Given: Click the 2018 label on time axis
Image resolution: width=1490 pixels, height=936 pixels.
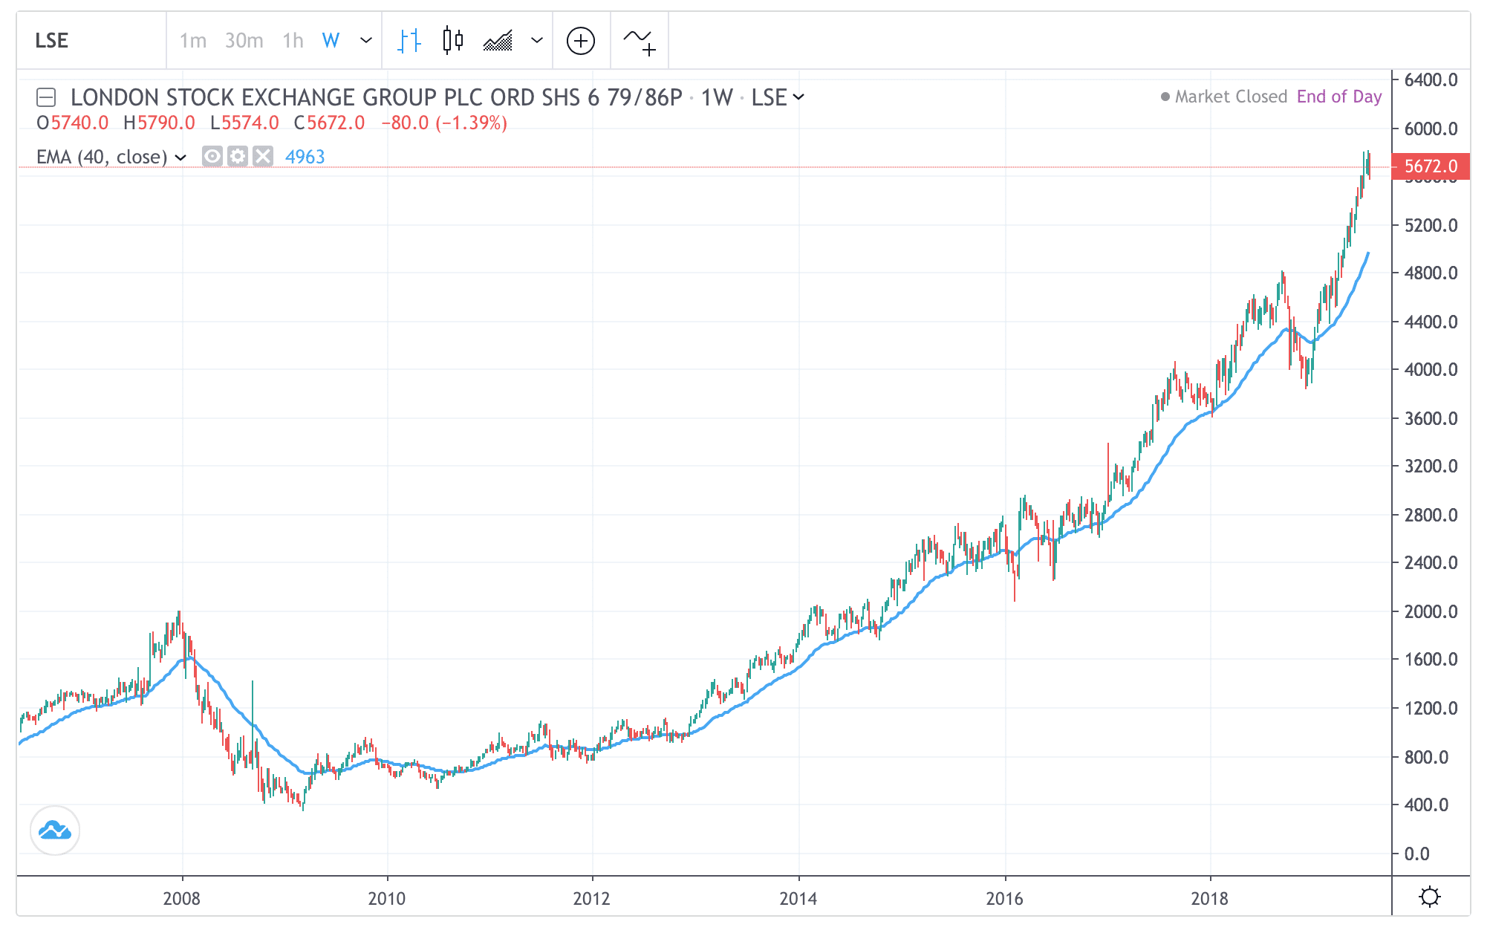Looking at the screenshot, I should pyautogui.click(x=1210, y=899).
